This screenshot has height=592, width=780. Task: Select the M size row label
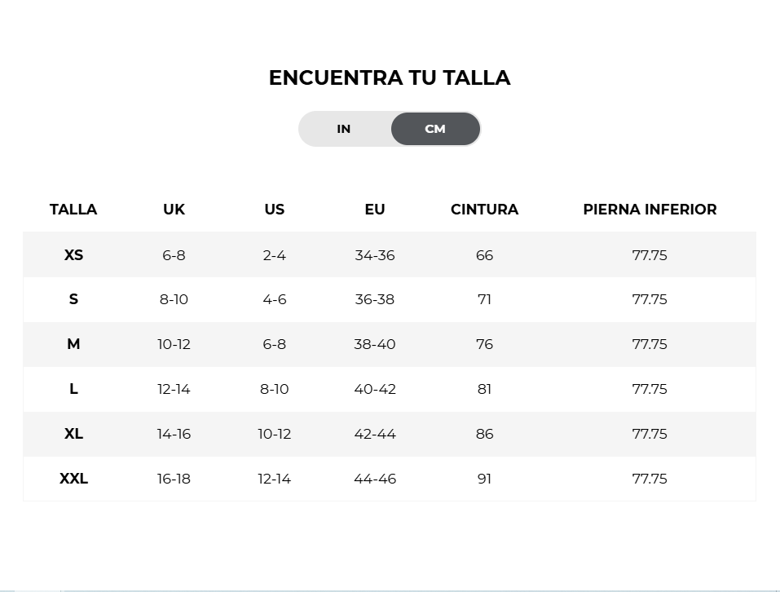tap(73, 344)
